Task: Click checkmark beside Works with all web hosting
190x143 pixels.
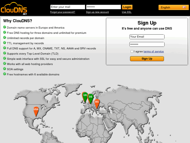Action: (x=5, y=63)
